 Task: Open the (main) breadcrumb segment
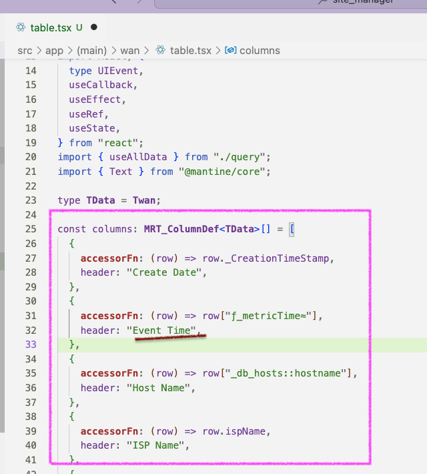pos(91,51)
